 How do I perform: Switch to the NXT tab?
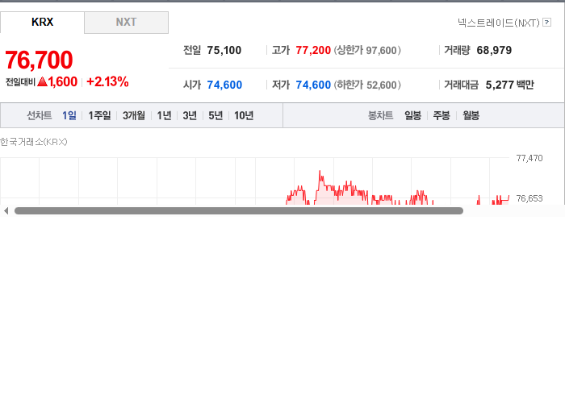(x=126, y=22)
